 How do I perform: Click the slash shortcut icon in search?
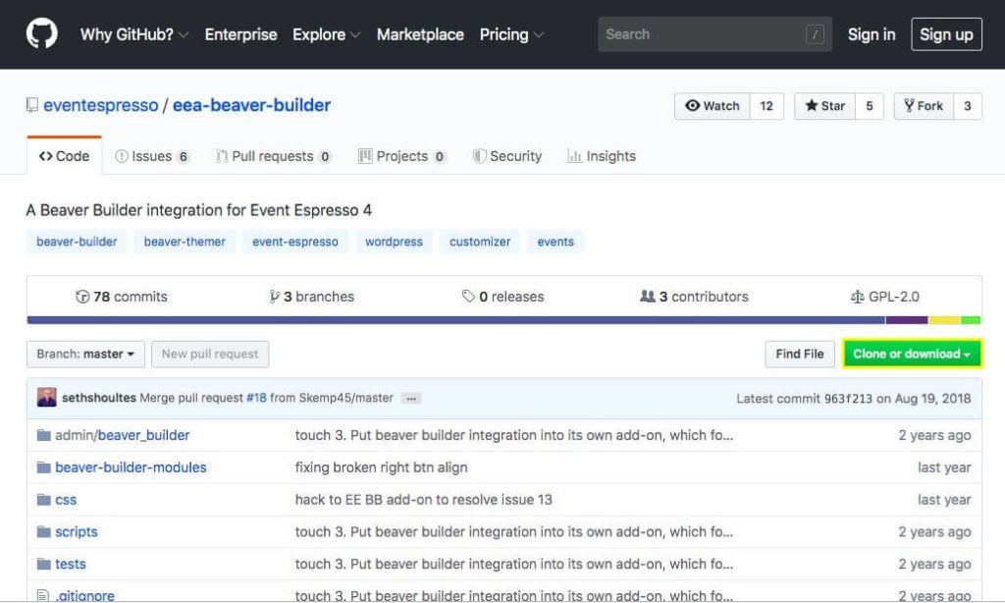(815, 34)
